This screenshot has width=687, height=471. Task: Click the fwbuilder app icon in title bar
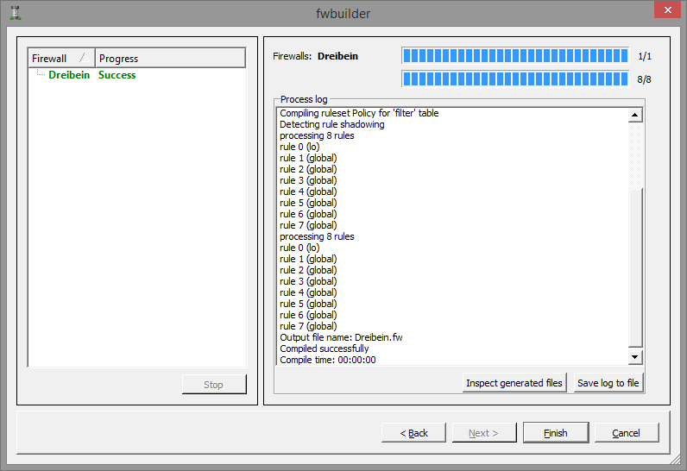click(x=15, y=13)
